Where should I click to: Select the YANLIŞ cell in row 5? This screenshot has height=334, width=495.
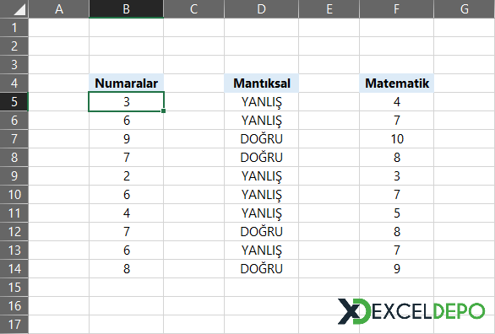(261, 102)
